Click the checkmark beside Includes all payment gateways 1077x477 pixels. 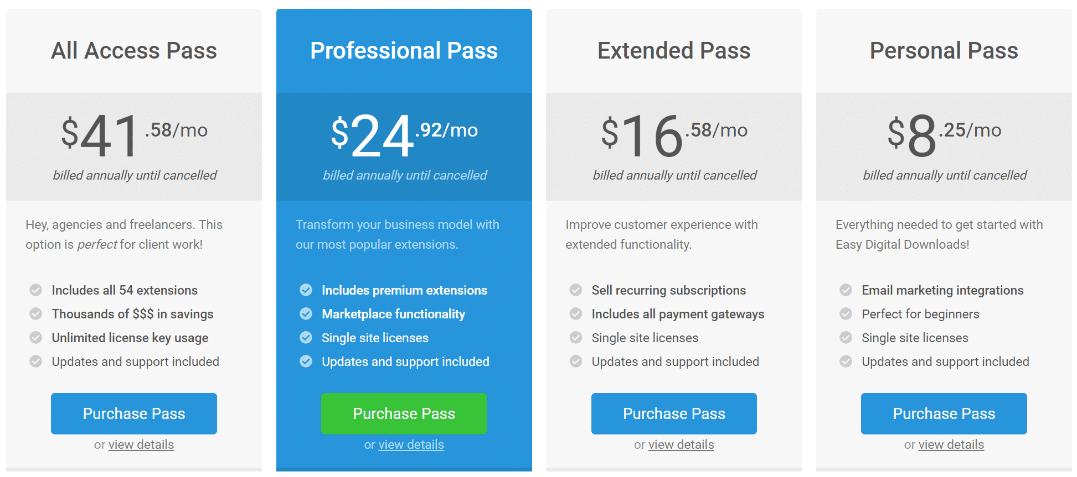(x=576, y=314)
